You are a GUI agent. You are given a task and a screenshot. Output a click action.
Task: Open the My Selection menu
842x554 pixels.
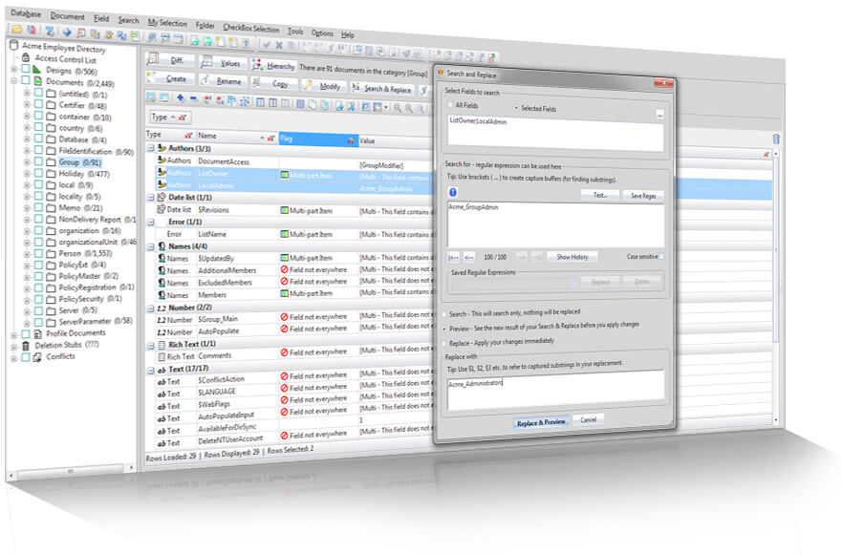click(x=166, y=21)
